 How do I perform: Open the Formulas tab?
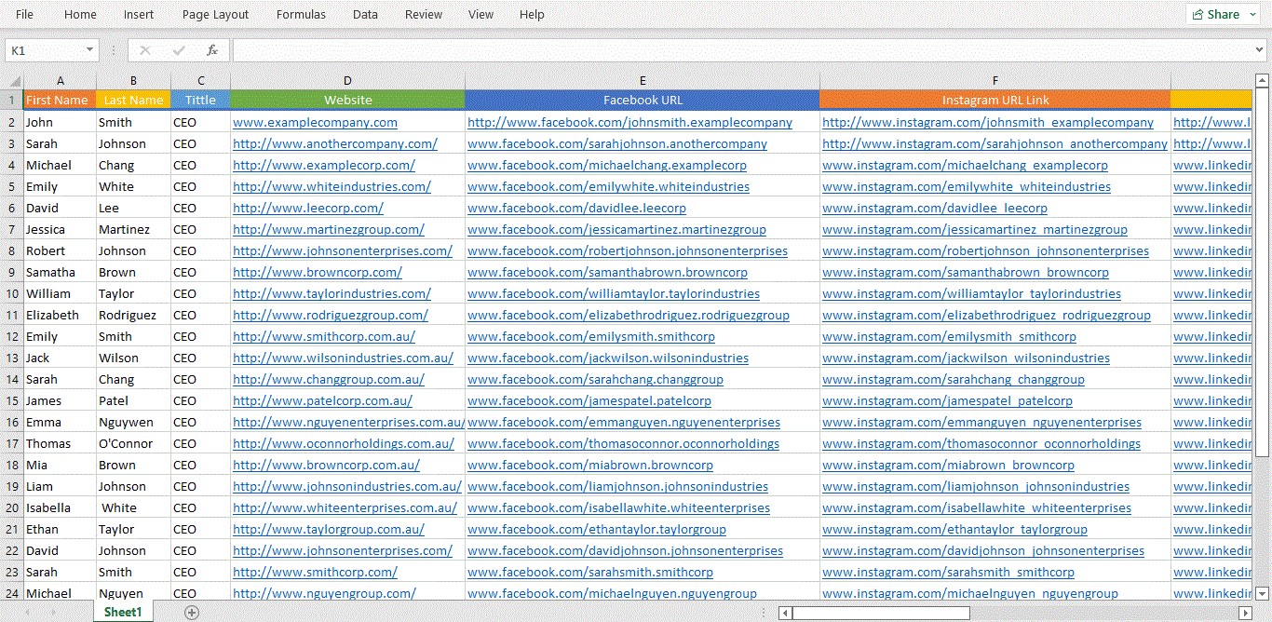tap(301, 14)
